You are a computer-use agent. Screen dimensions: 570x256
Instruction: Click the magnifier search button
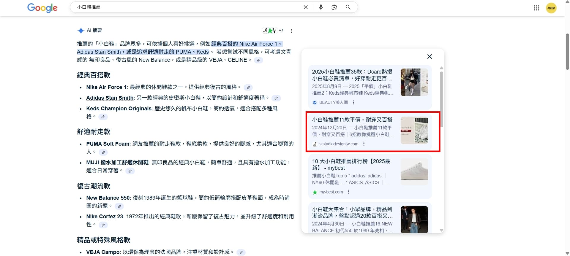click(348, 7)
